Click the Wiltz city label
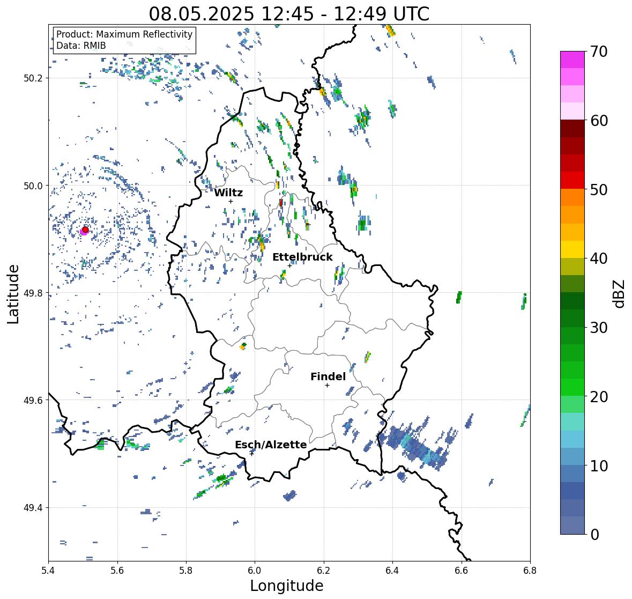 pyautogui.click(x=228, y=193)
